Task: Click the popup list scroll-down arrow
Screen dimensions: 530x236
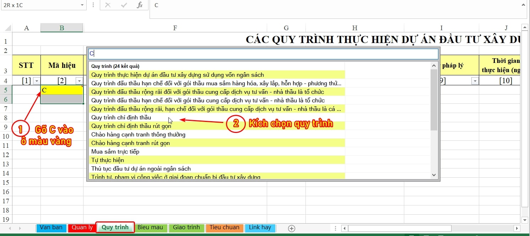Action: [x=434, y=175]
